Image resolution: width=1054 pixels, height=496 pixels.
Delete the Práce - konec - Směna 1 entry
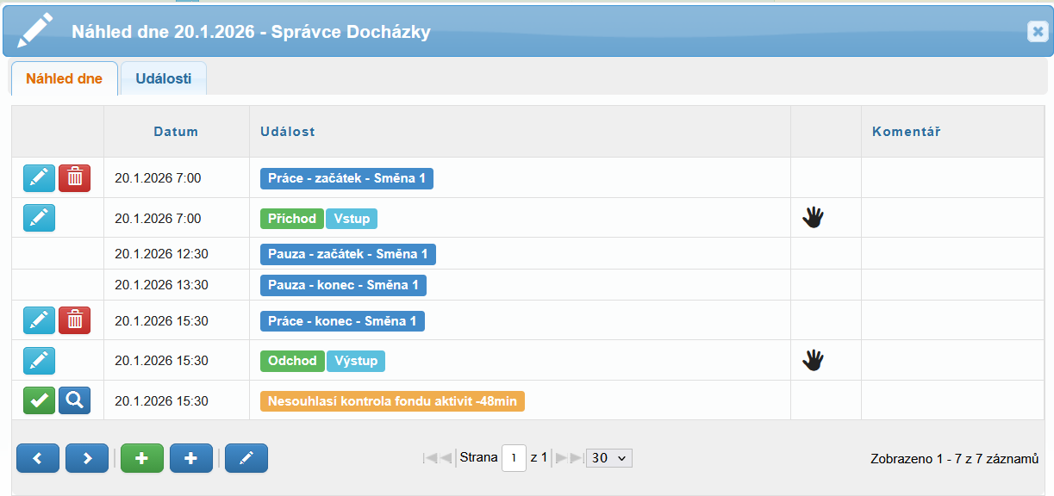(75, 320)
